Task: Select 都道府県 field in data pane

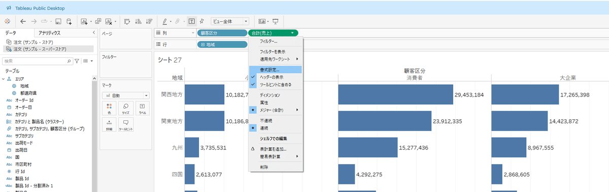Action: click(28, 93)
